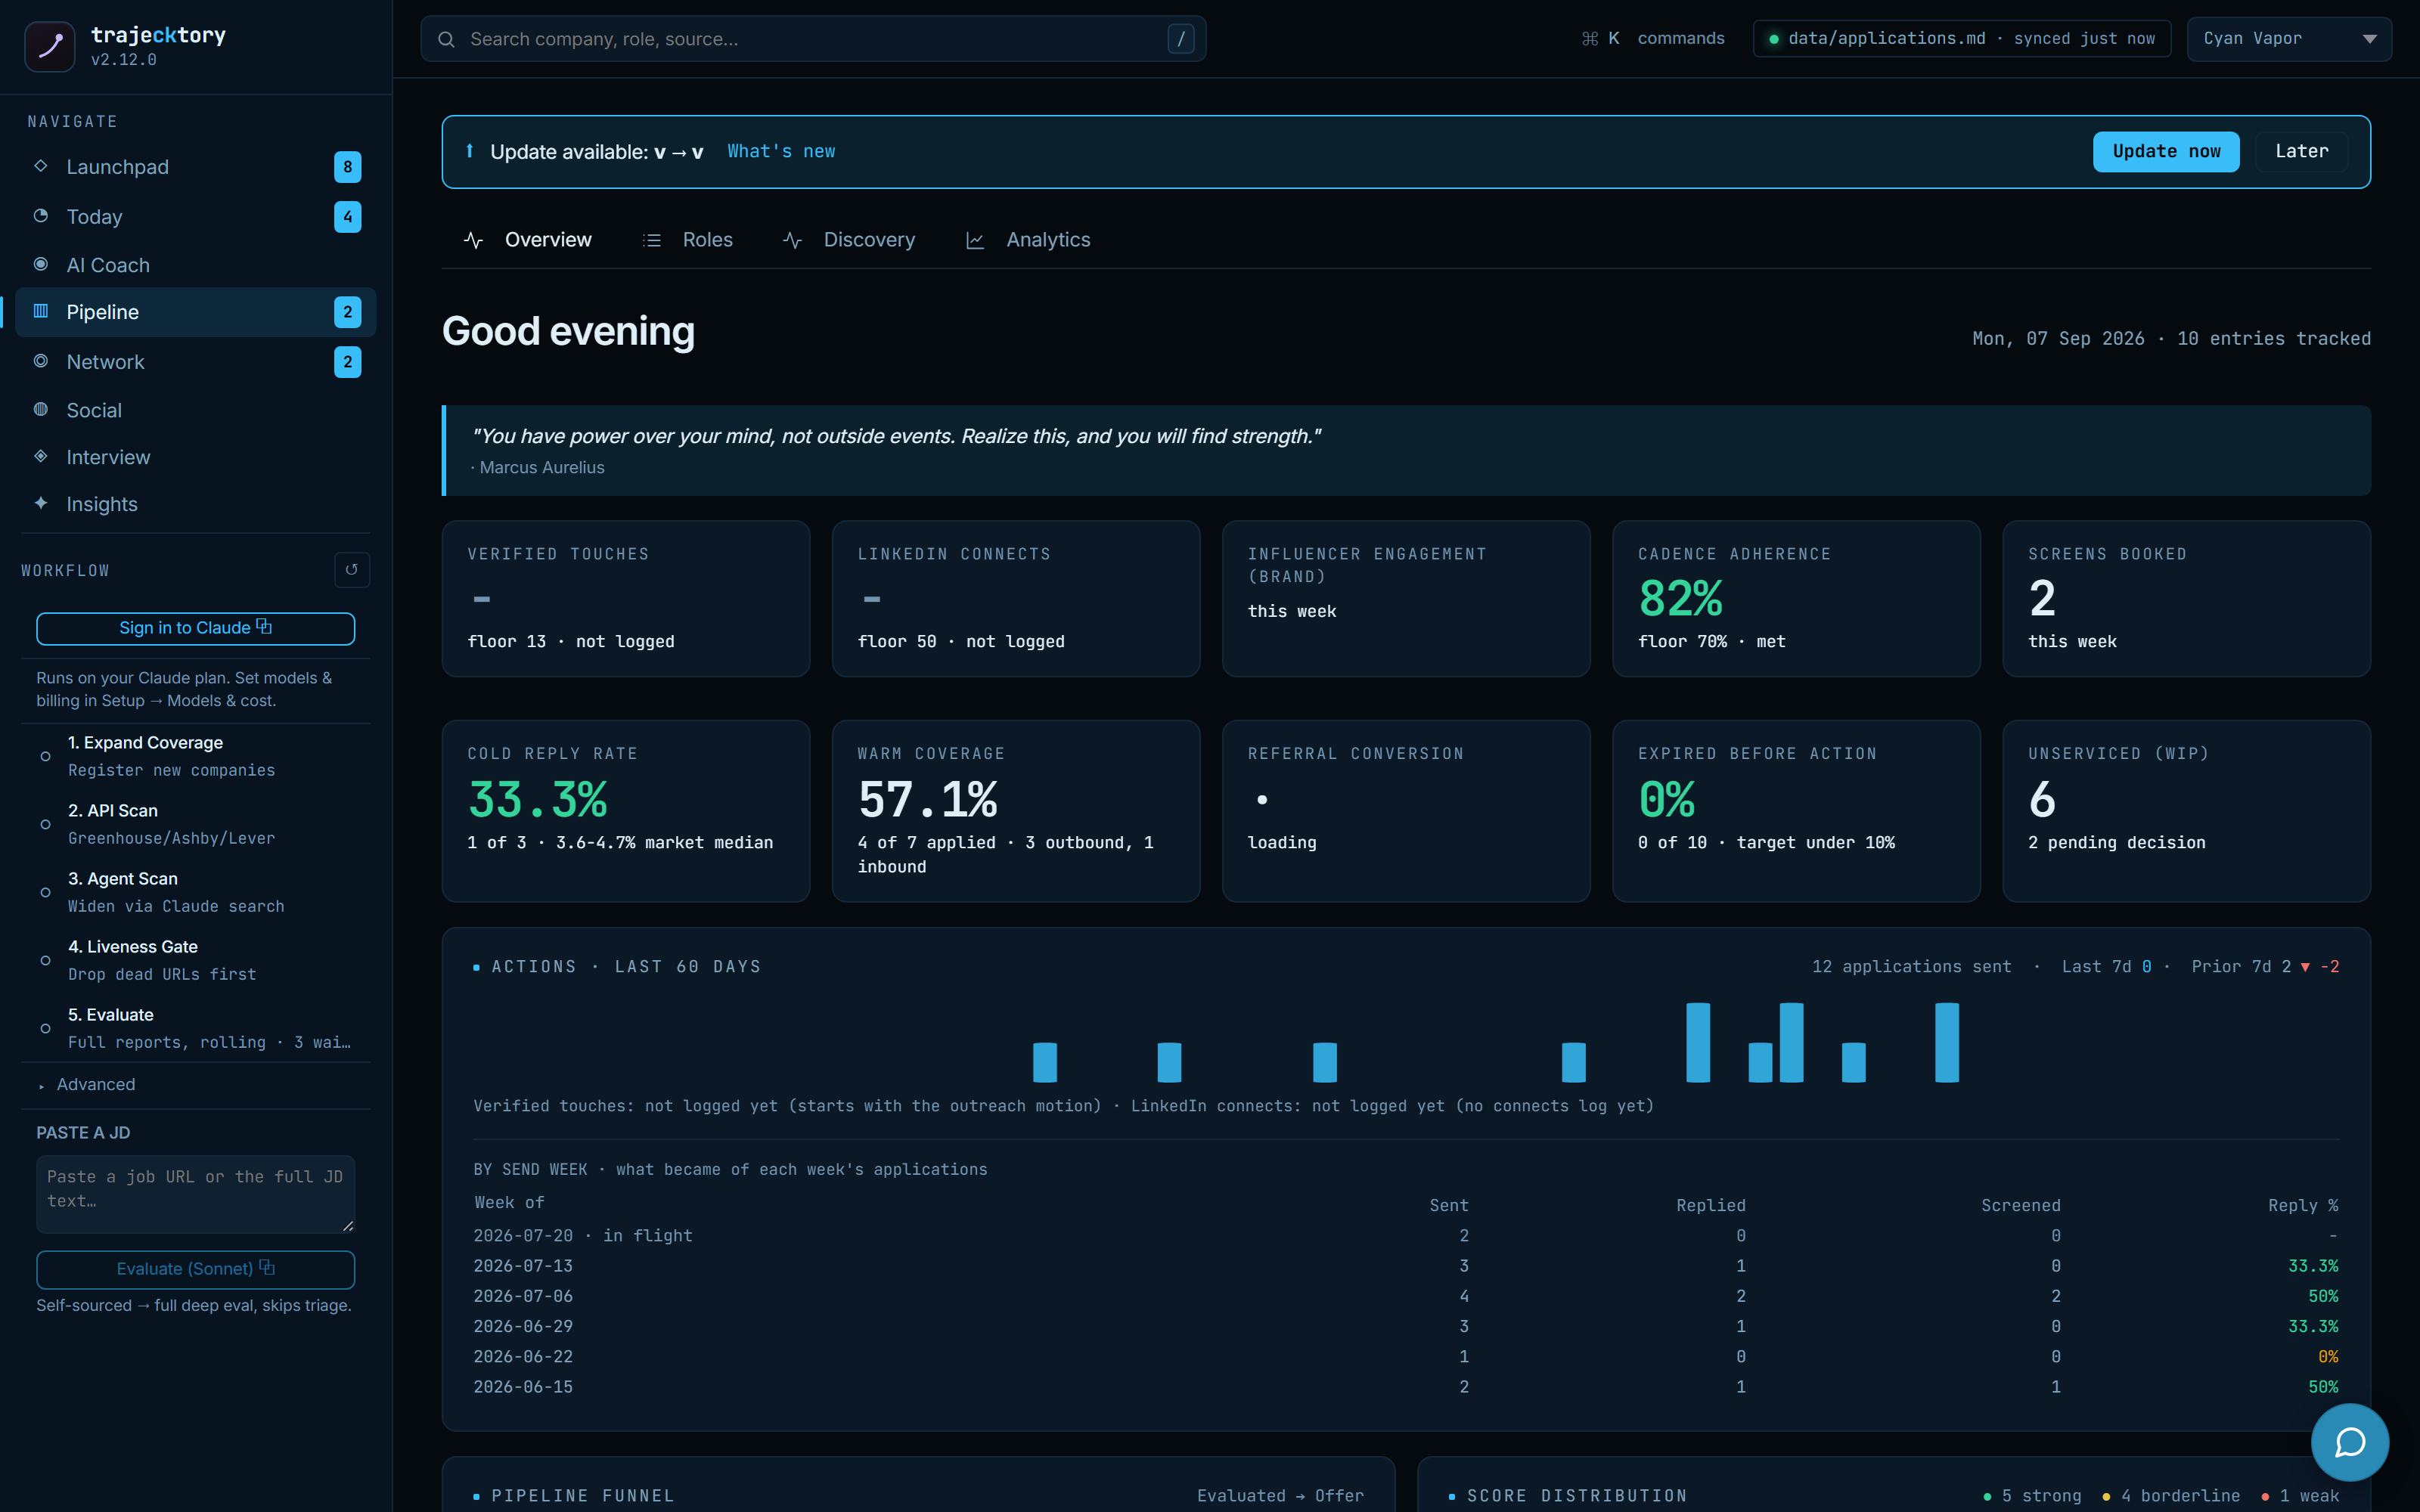Click the Today badge showing 4
2420x1512 pixels.
[x=347, y=217]
